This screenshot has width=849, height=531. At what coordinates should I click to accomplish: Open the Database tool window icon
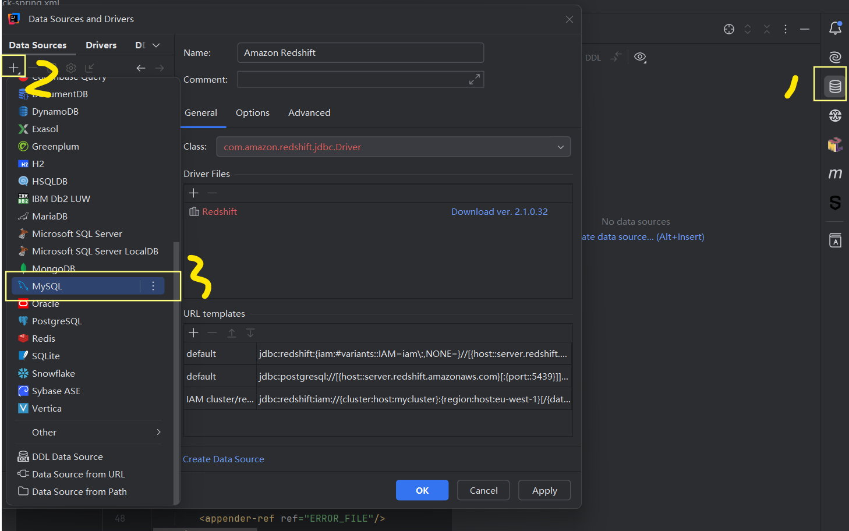835,87
